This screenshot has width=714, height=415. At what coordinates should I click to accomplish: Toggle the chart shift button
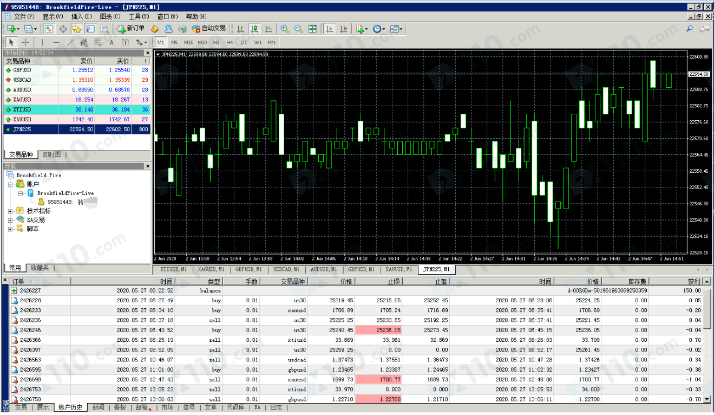(x=343, y=29)
